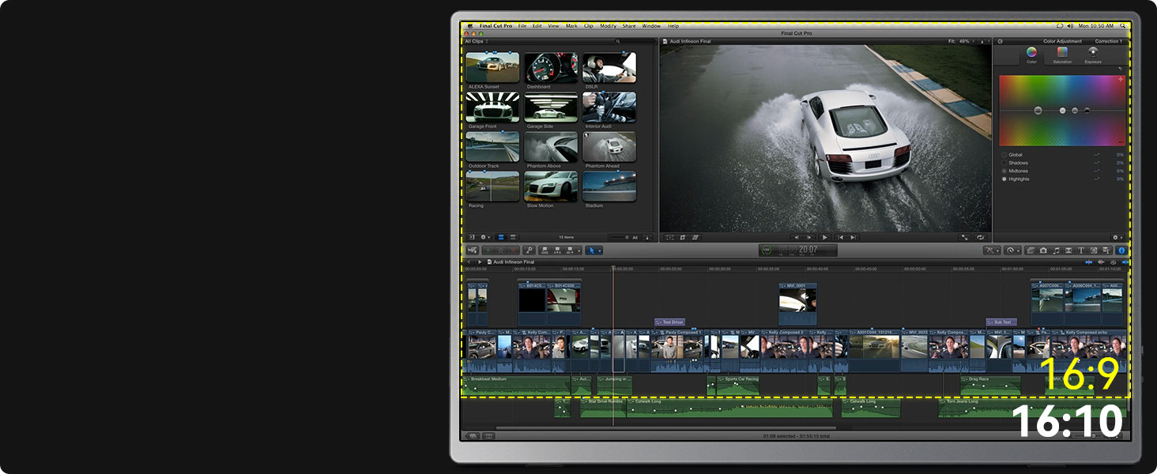Switch to the Color tab
This screenshot has height=474, width=1157.
[1031, 54]
